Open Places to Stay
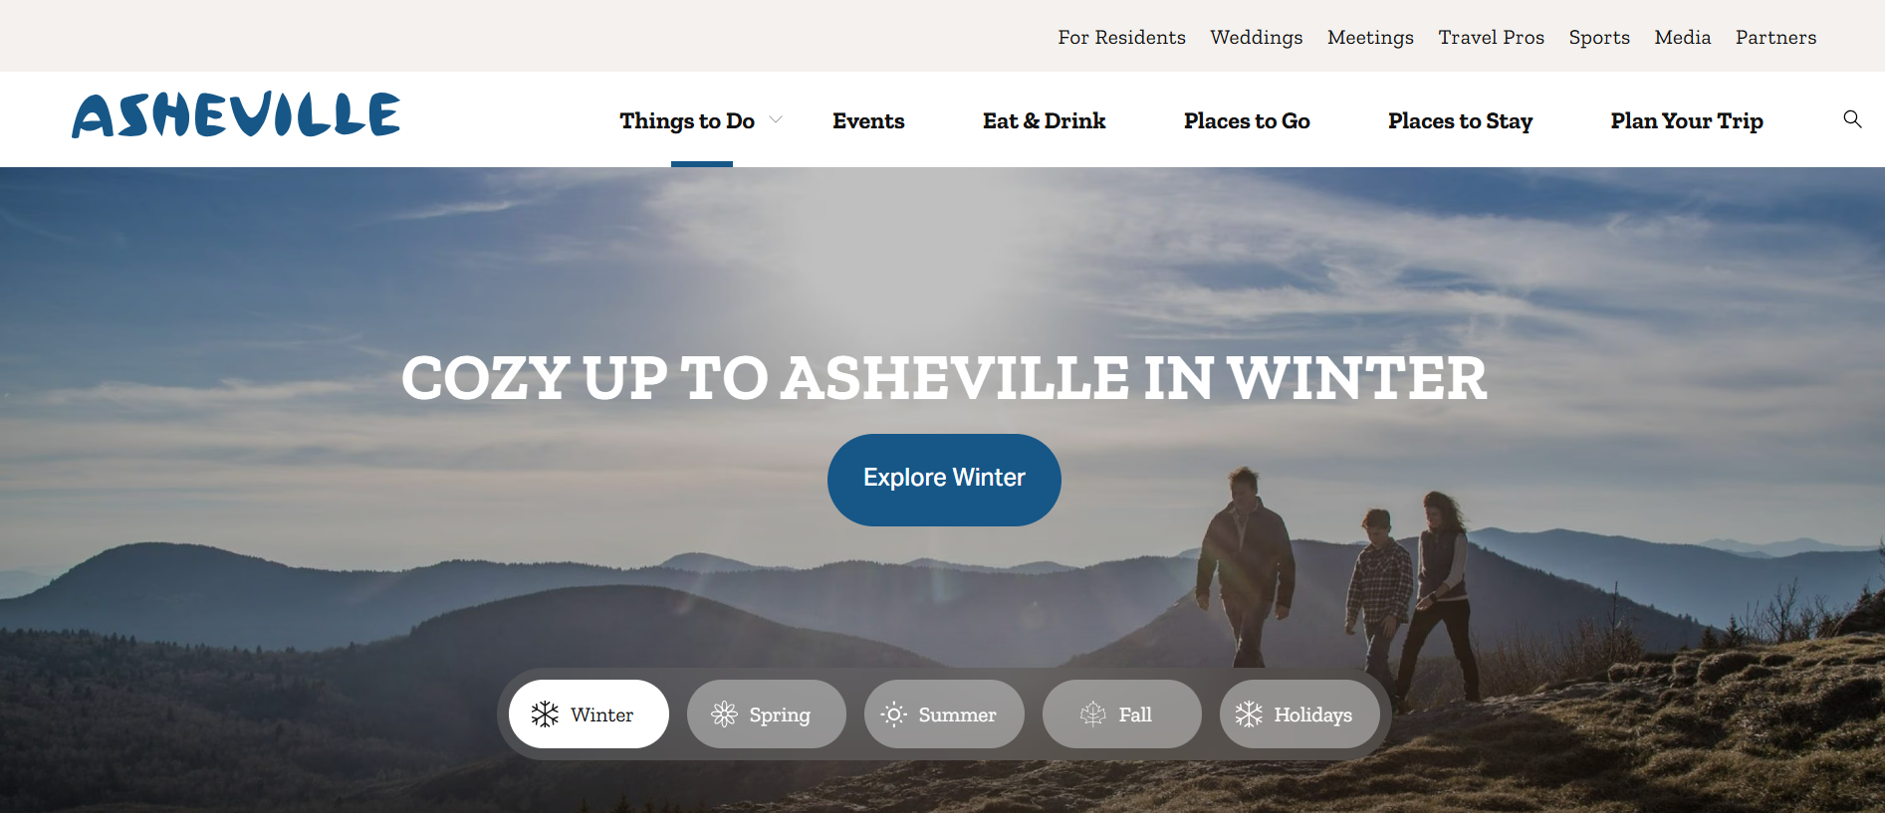This screenshot has width=1885, height=813. [1460, 121]
